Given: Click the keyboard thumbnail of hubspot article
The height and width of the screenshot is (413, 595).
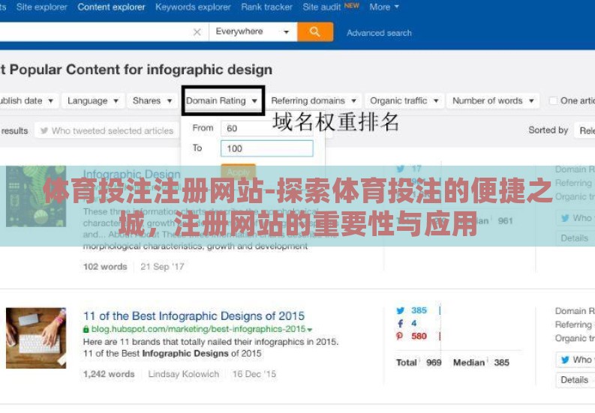Looking at the screenshot, I should point(36,338).
